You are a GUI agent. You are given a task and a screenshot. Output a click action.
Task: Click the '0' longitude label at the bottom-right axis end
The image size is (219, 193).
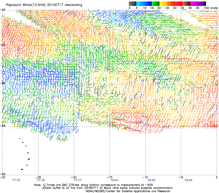tap(217, 177)
